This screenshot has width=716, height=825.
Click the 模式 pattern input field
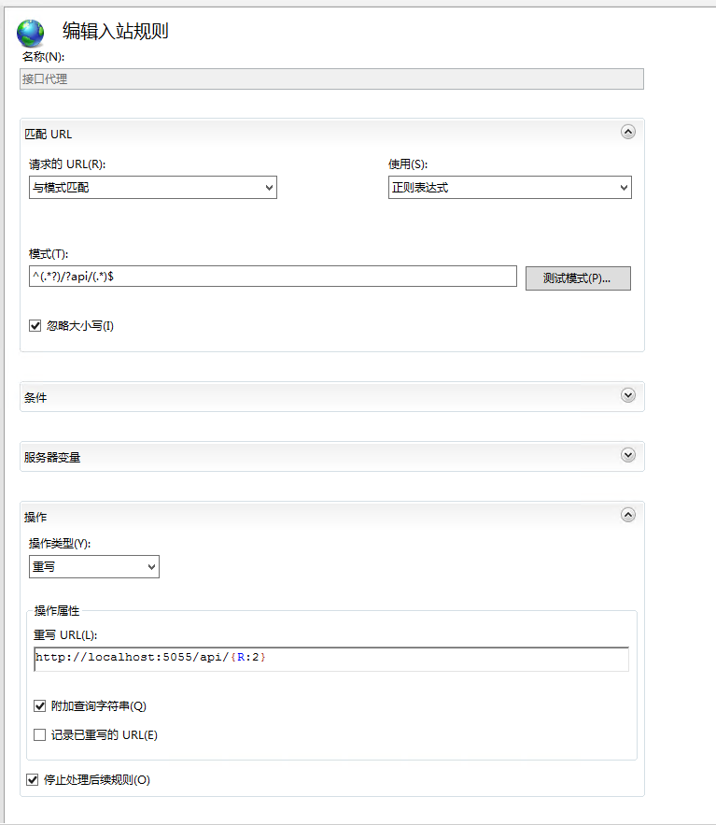pos(273,277)
